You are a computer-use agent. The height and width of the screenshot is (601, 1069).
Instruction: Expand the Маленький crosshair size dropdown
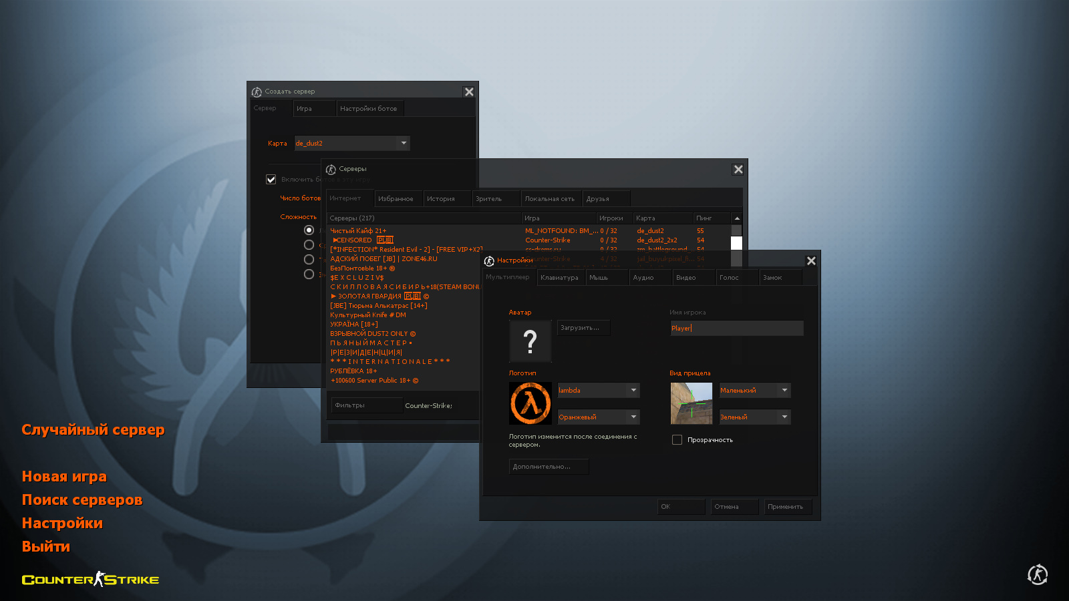click(784, 390)
